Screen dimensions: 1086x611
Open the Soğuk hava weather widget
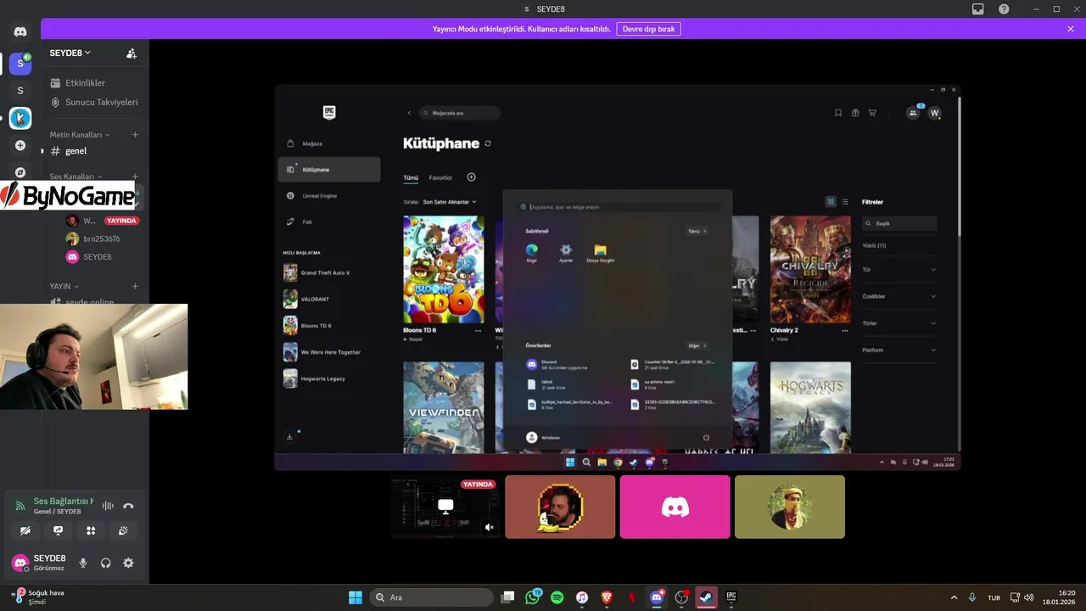[x=38, y=597]
